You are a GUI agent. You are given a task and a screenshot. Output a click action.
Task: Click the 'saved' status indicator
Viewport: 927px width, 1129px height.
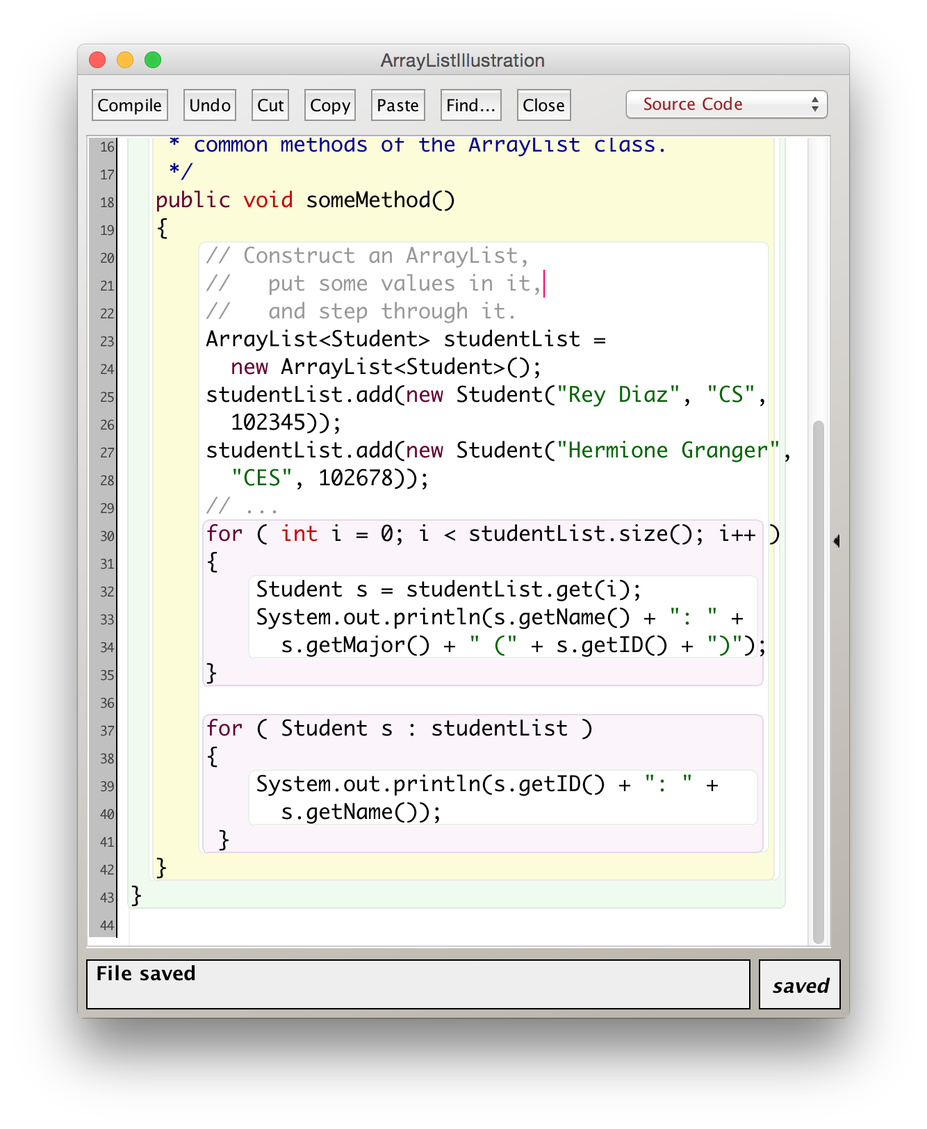pyautogui.click(x=800, y=984)
